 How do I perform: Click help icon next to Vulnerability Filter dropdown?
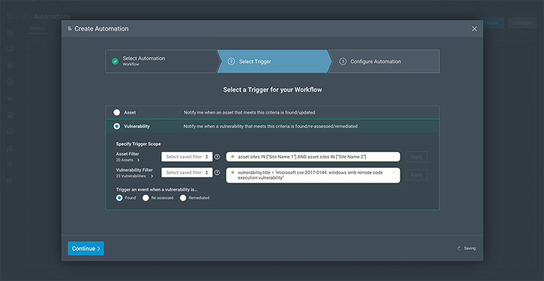pos(217,173)
